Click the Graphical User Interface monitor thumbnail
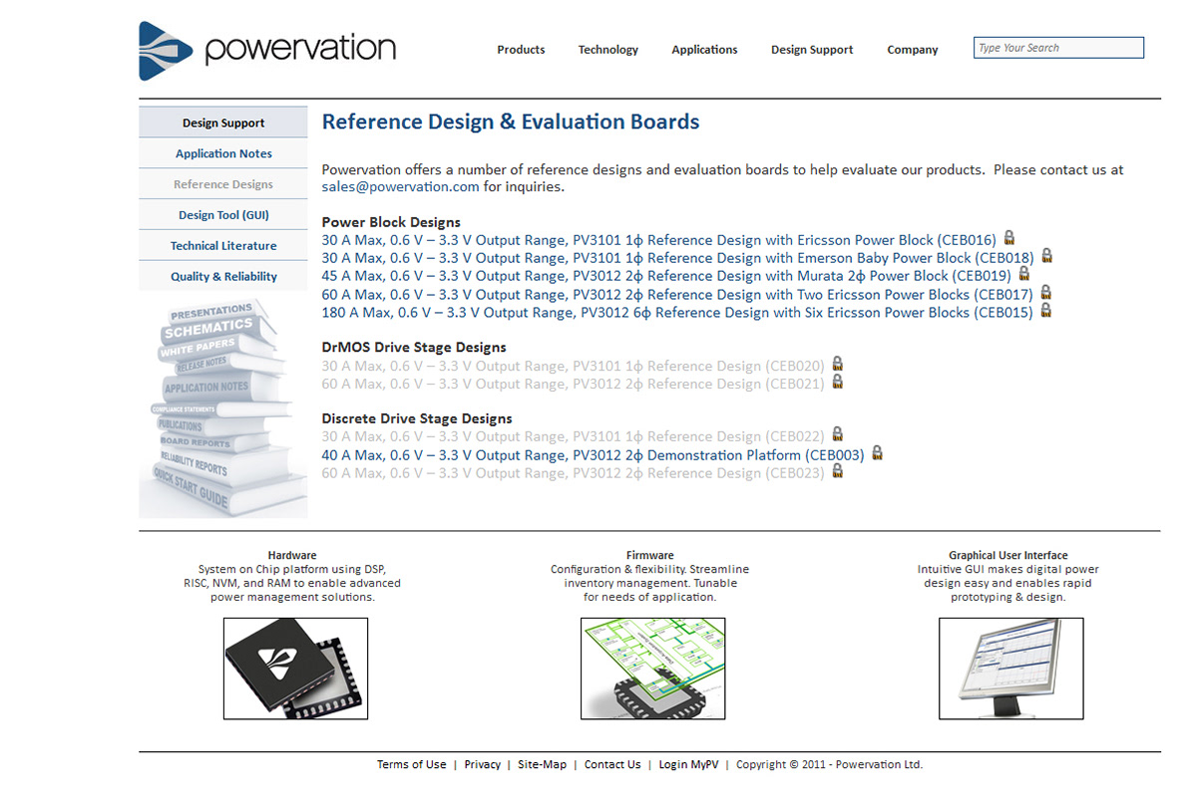The height and width of the screenshot is (801, 1197). (1010, 668)
